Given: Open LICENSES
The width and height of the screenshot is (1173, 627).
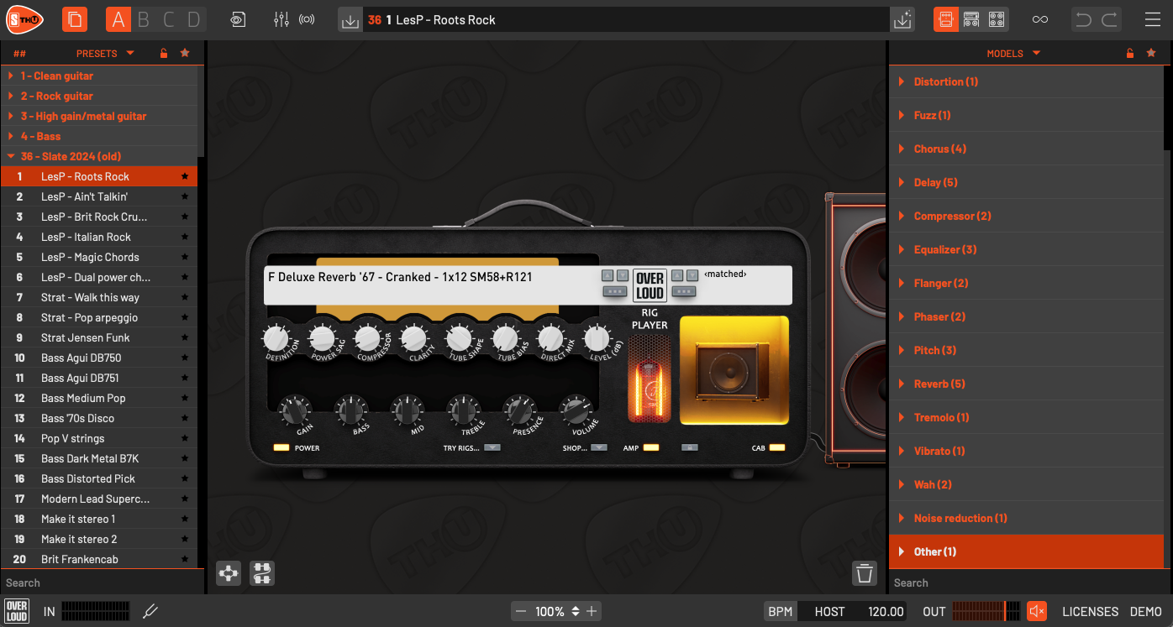Looking at the screenshot, I should [x=1090, y=611].
